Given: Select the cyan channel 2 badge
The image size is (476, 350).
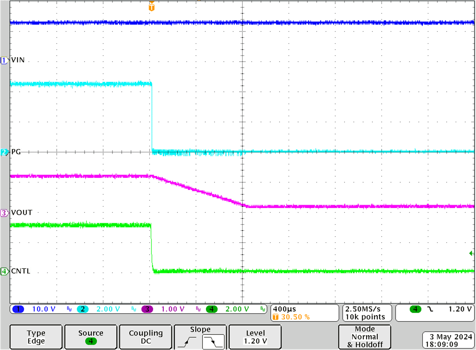Looking at the screenshot, I should click(x=82, y=309).
